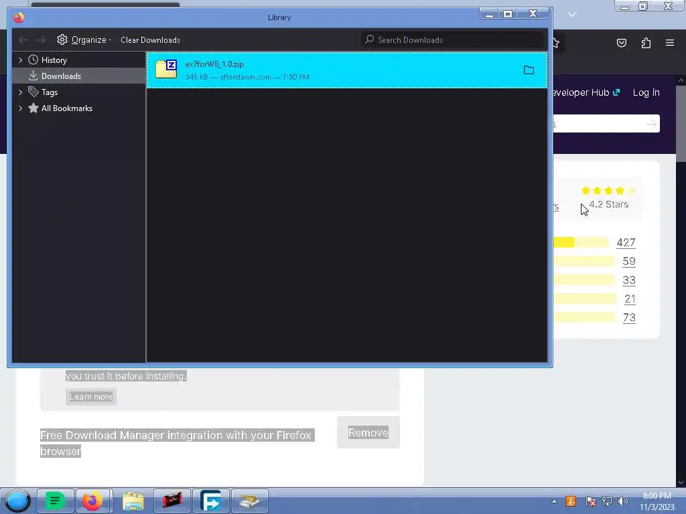Bookmark the page with the star icon
The height and width of the screenshot is (514, 686).
pyautogui.click(x=556, y=43)
